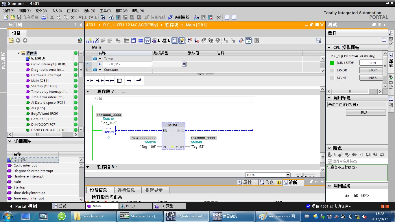Toggle the favorites star button in editor toolbar
The height and width of the screenshot is (222, 395).
(182, 40)
